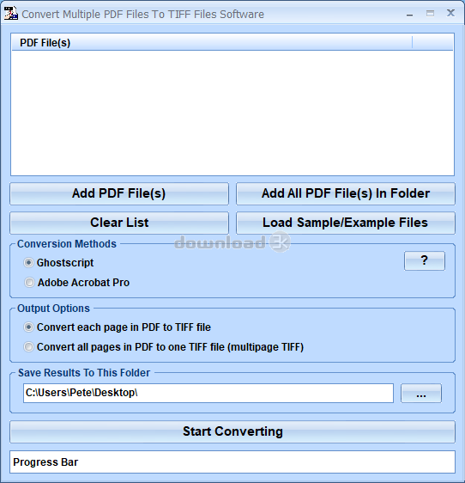Load Sample/Example Files
The image size is (465, 483).
[346, 223]
